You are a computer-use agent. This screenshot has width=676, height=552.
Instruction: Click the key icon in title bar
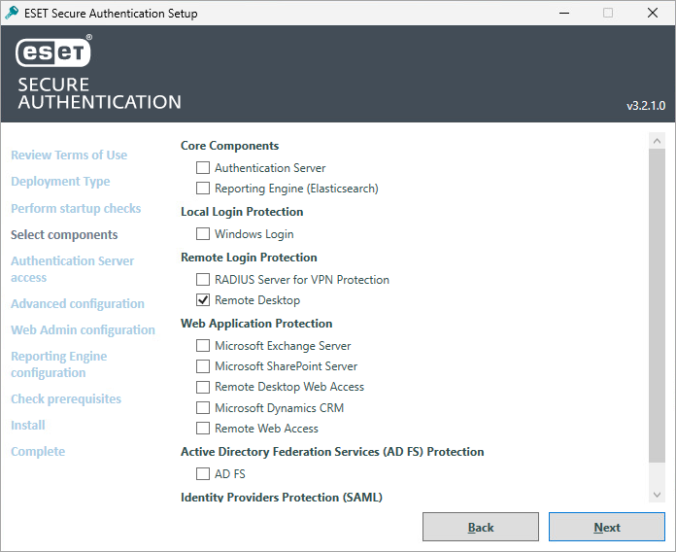click(x=12, y=13)
